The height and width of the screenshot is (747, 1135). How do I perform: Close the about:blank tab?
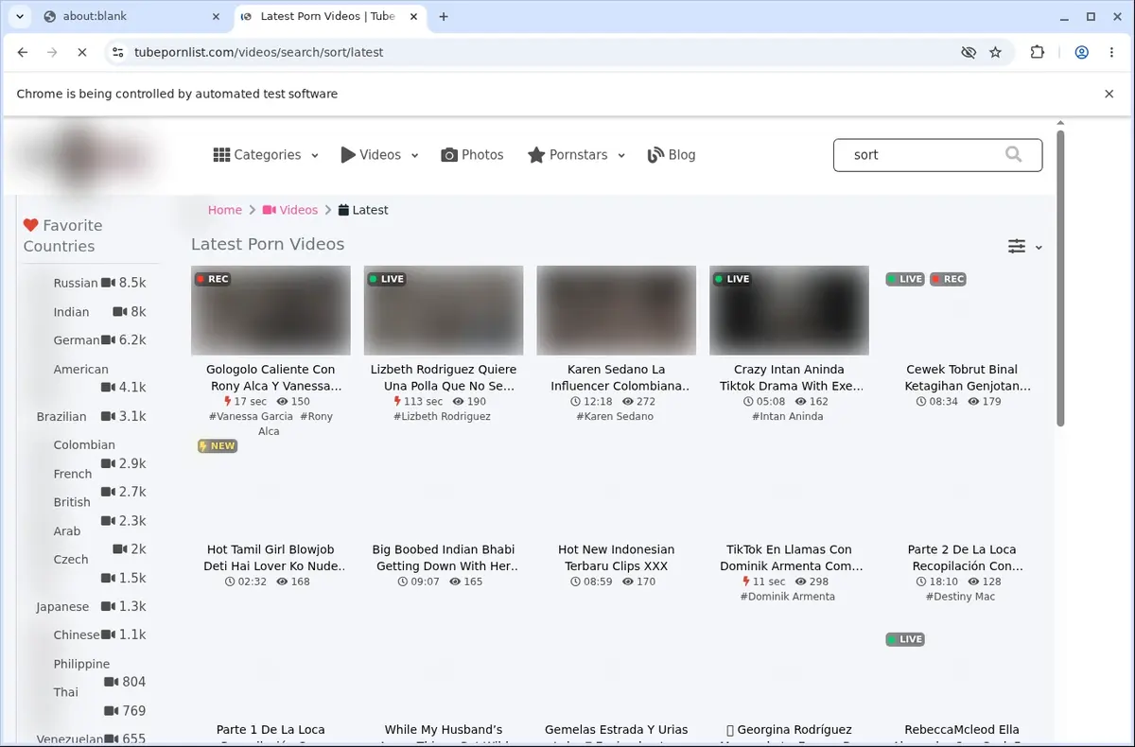216,16
